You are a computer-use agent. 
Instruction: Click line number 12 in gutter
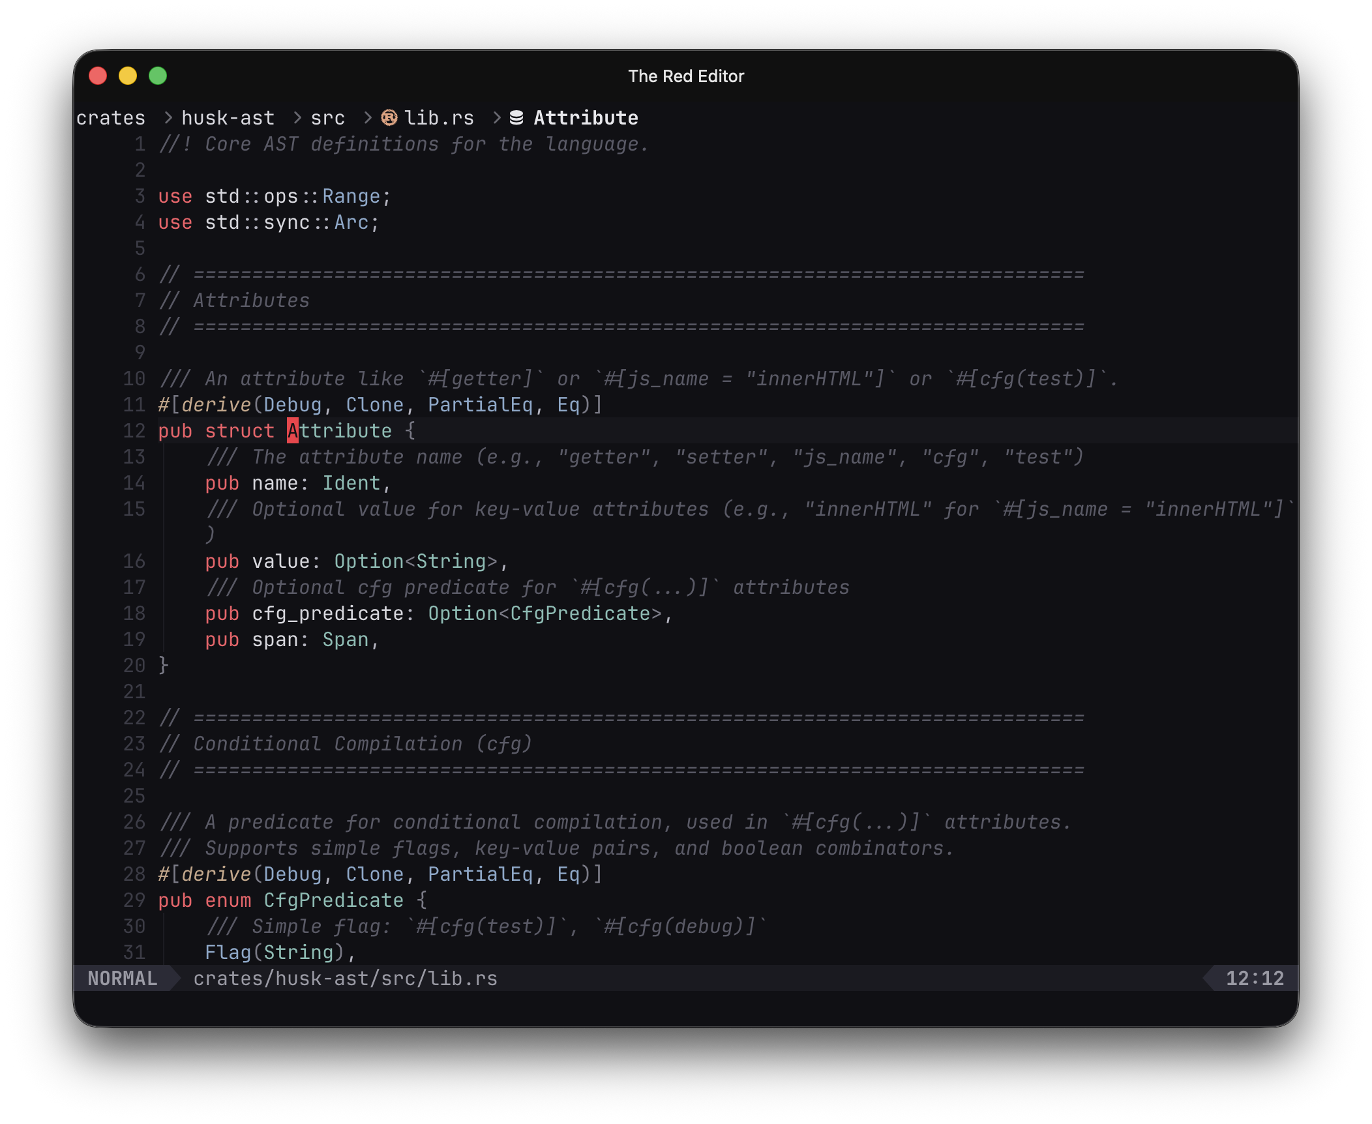(x=134, y=431)
